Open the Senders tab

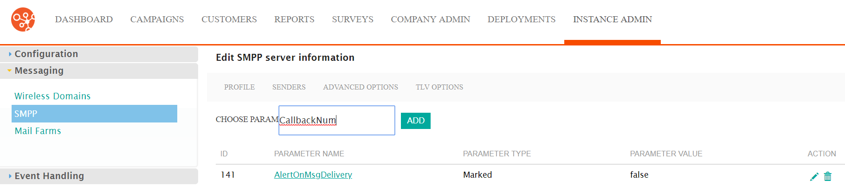tap(289, 87)
